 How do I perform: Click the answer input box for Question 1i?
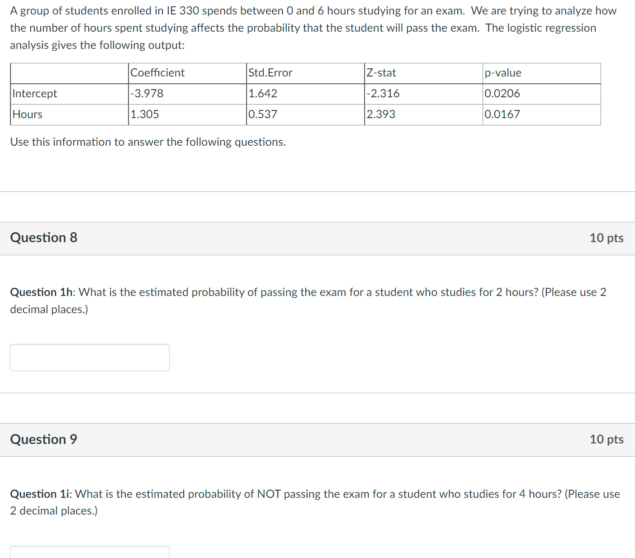tap(89, 553)
